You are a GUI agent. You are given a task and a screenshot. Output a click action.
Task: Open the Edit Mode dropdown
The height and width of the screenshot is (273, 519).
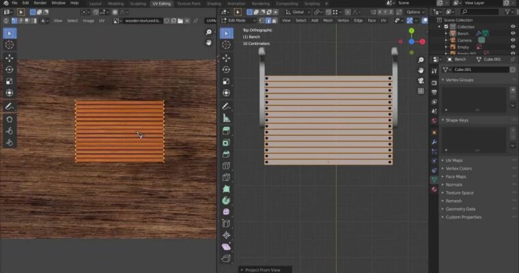(x=238, y=20)
